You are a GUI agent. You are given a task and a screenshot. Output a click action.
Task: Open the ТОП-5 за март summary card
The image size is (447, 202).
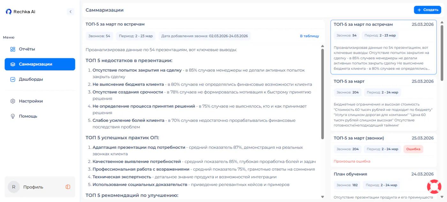(x=383, y=104)
